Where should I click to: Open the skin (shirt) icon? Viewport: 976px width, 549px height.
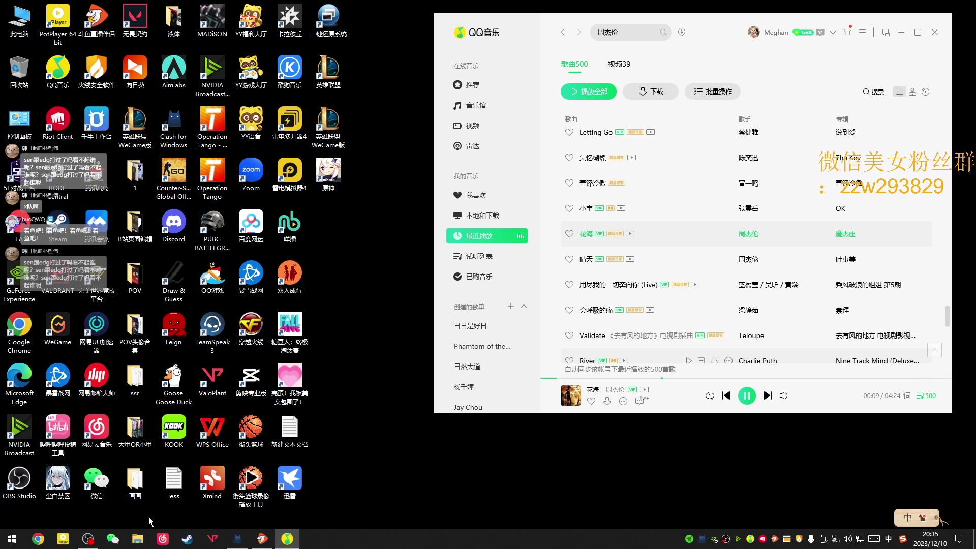pyautogui.click(x=847, y=32)
